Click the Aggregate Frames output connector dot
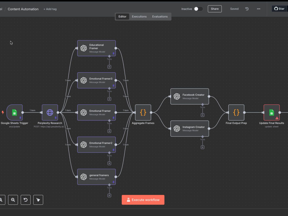Image resolution: width=288 pixels, height=216 pixels. click(x=151, y=112)
